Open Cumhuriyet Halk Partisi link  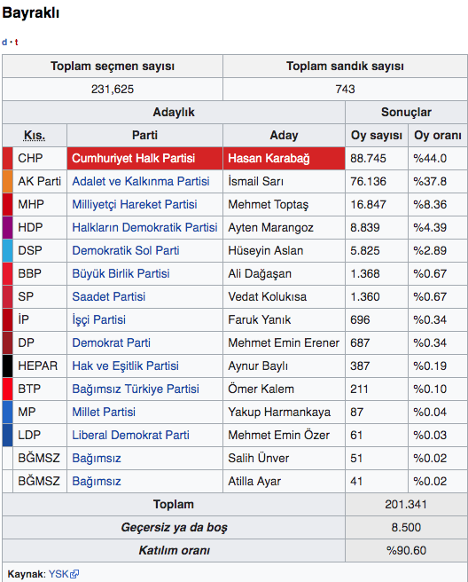pos(134,159)
